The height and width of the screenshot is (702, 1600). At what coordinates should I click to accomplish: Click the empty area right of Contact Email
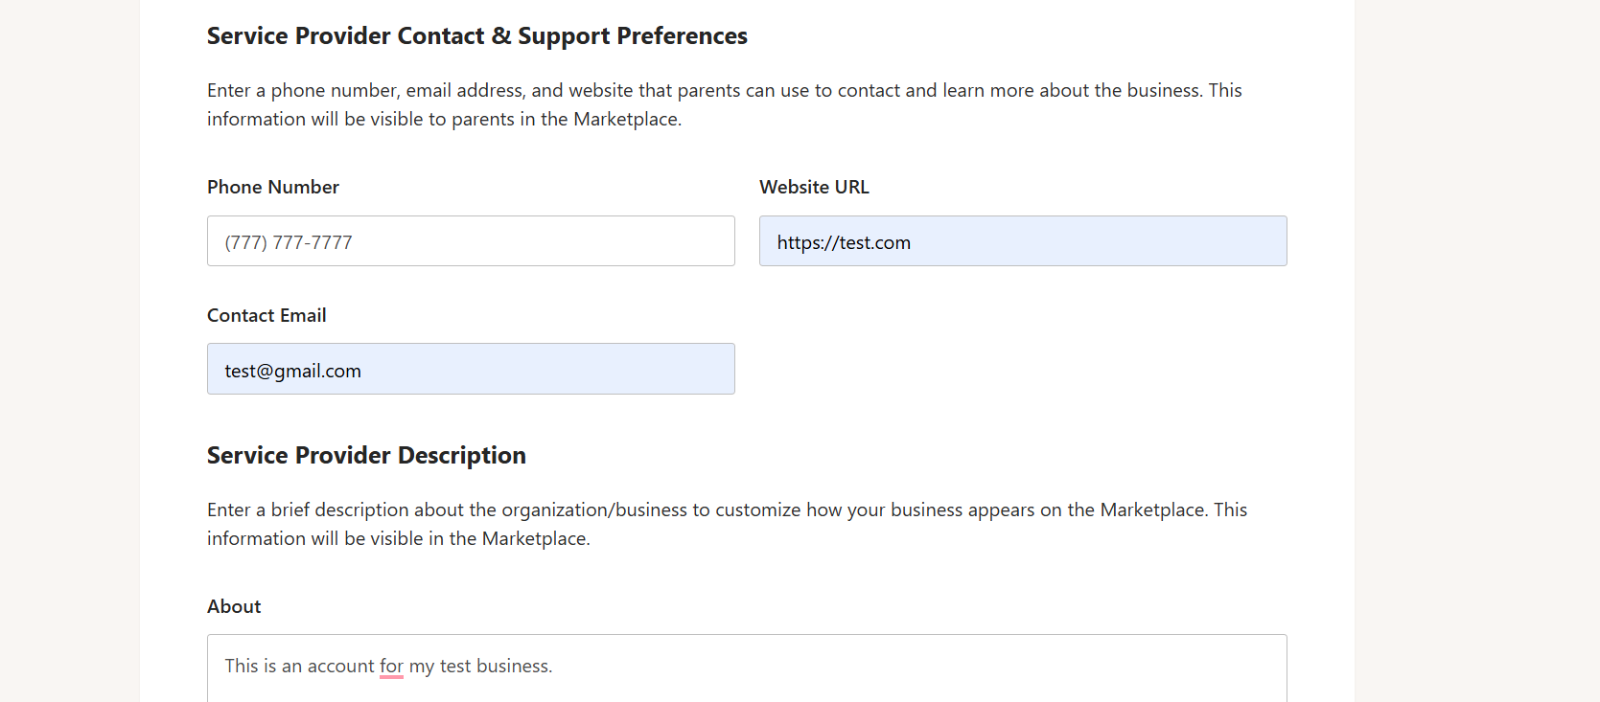[x=1023, y=369]
